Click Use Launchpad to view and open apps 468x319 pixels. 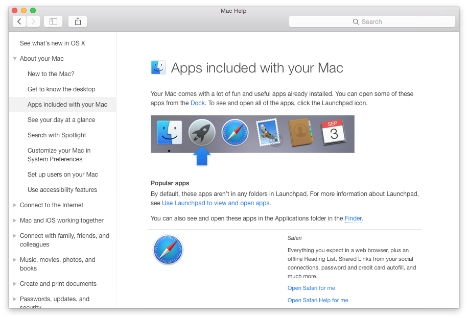pos(216,203)
